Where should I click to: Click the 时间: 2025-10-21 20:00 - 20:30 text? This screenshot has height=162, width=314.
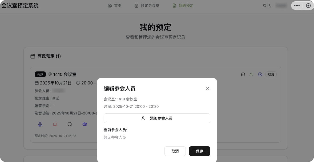point(131,106)
